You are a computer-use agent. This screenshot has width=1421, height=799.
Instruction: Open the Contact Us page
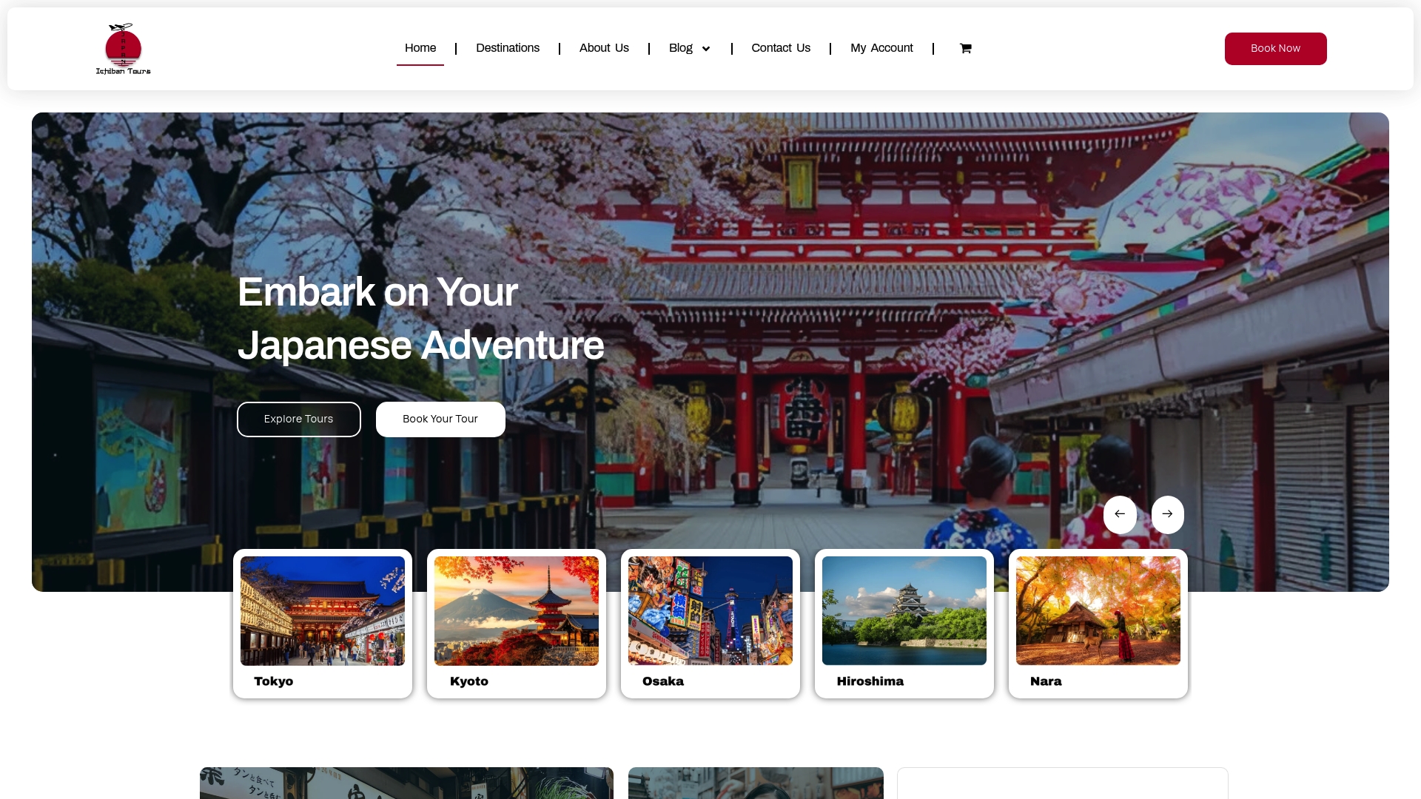click(x=780, y=48)
